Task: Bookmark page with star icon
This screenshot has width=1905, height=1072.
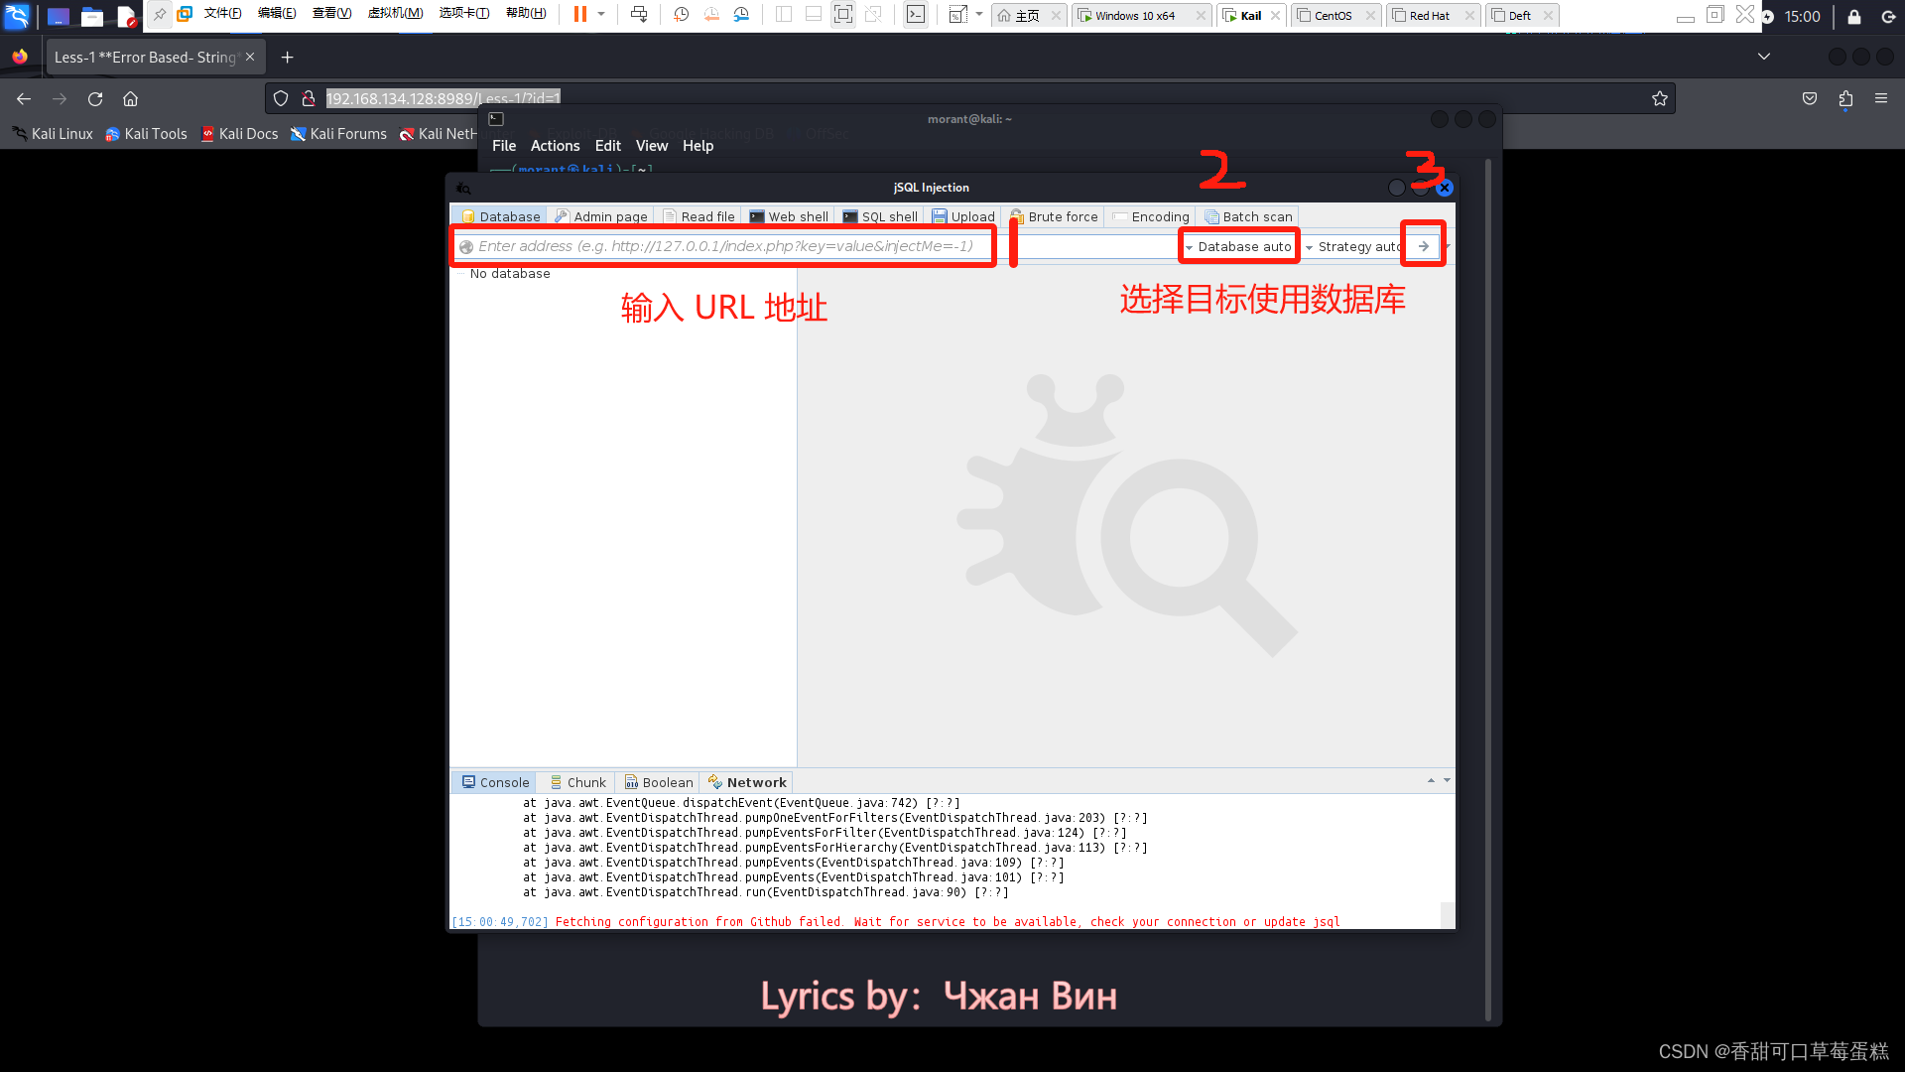Action: coord(1659,99)
